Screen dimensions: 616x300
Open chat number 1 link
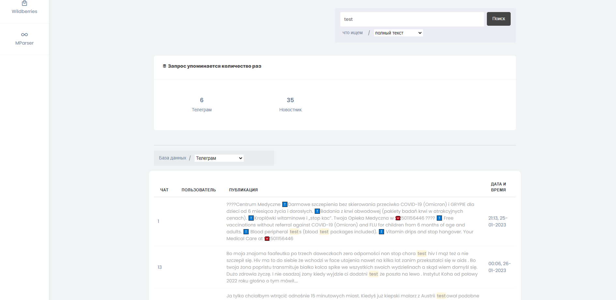click(158, 222)
